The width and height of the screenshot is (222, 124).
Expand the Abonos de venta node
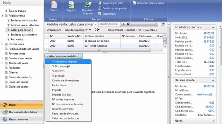[2, 63]
